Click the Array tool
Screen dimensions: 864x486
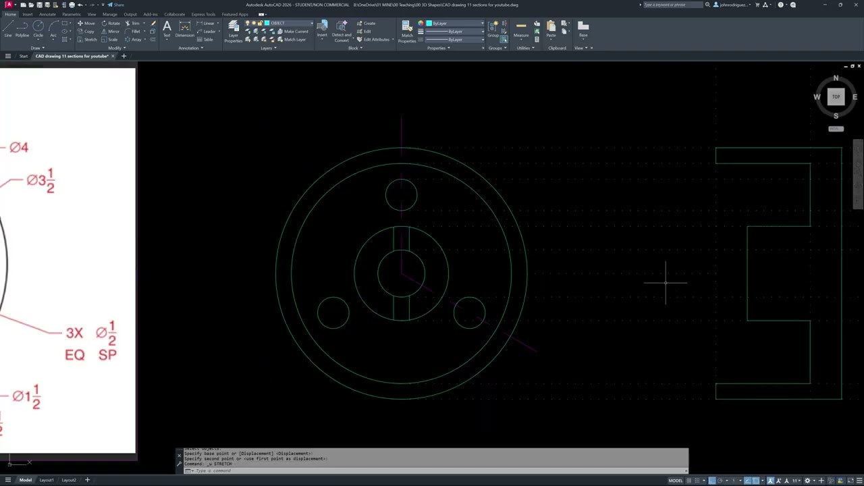pos(133,39)
